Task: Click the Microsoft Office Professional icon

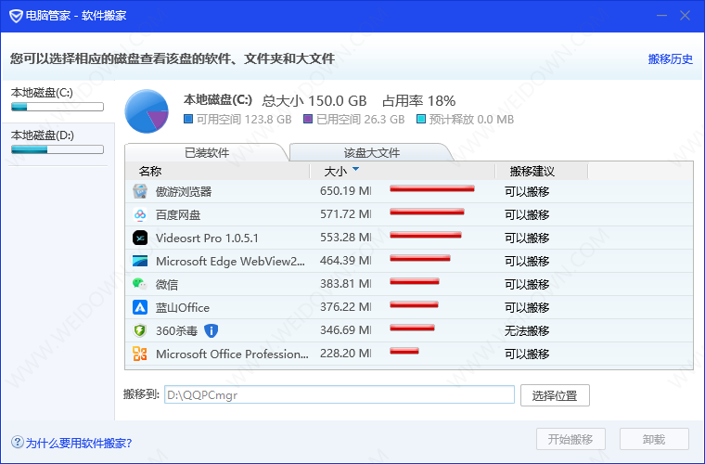Action: 140,354
